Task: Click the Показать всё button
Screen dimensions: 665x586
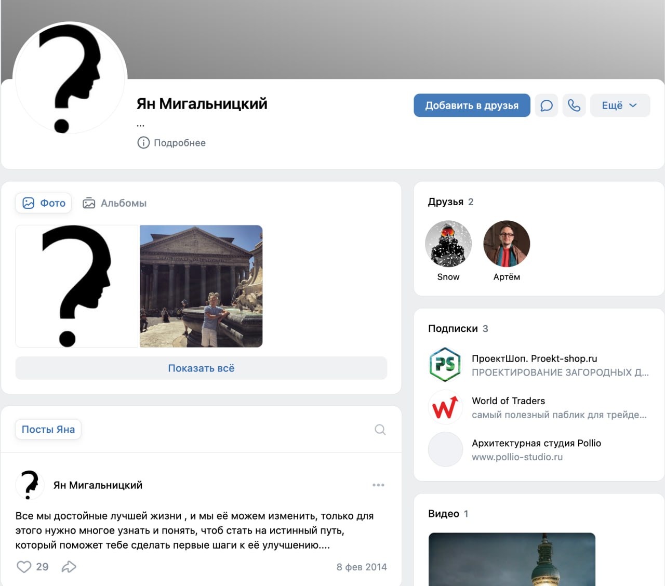Action: point(201,368)
